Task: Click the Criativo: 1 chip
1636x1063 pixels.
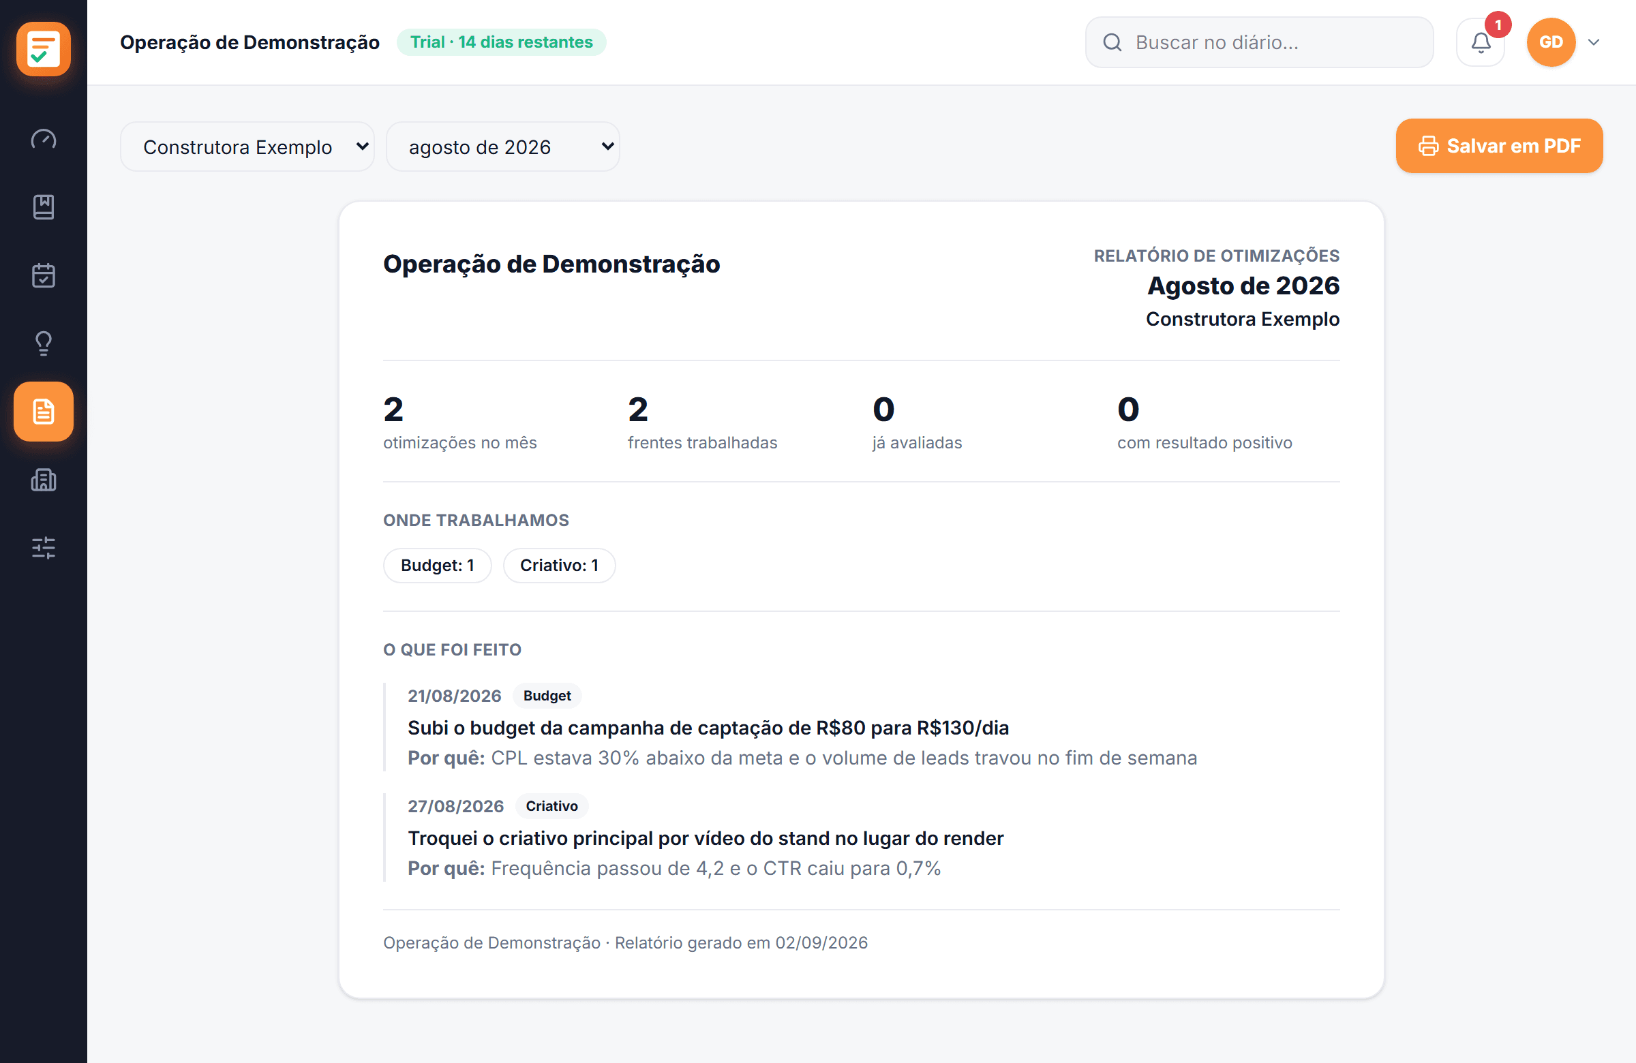Action: [x=559, y=566]
